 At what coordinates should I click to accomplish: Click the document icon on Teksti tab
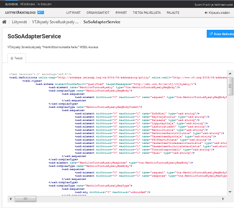click(12, 58)
